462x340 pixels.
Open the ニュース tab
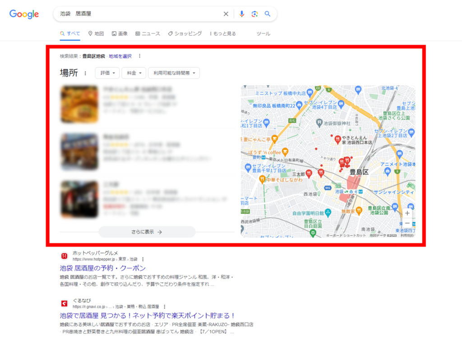coord(148,33)
